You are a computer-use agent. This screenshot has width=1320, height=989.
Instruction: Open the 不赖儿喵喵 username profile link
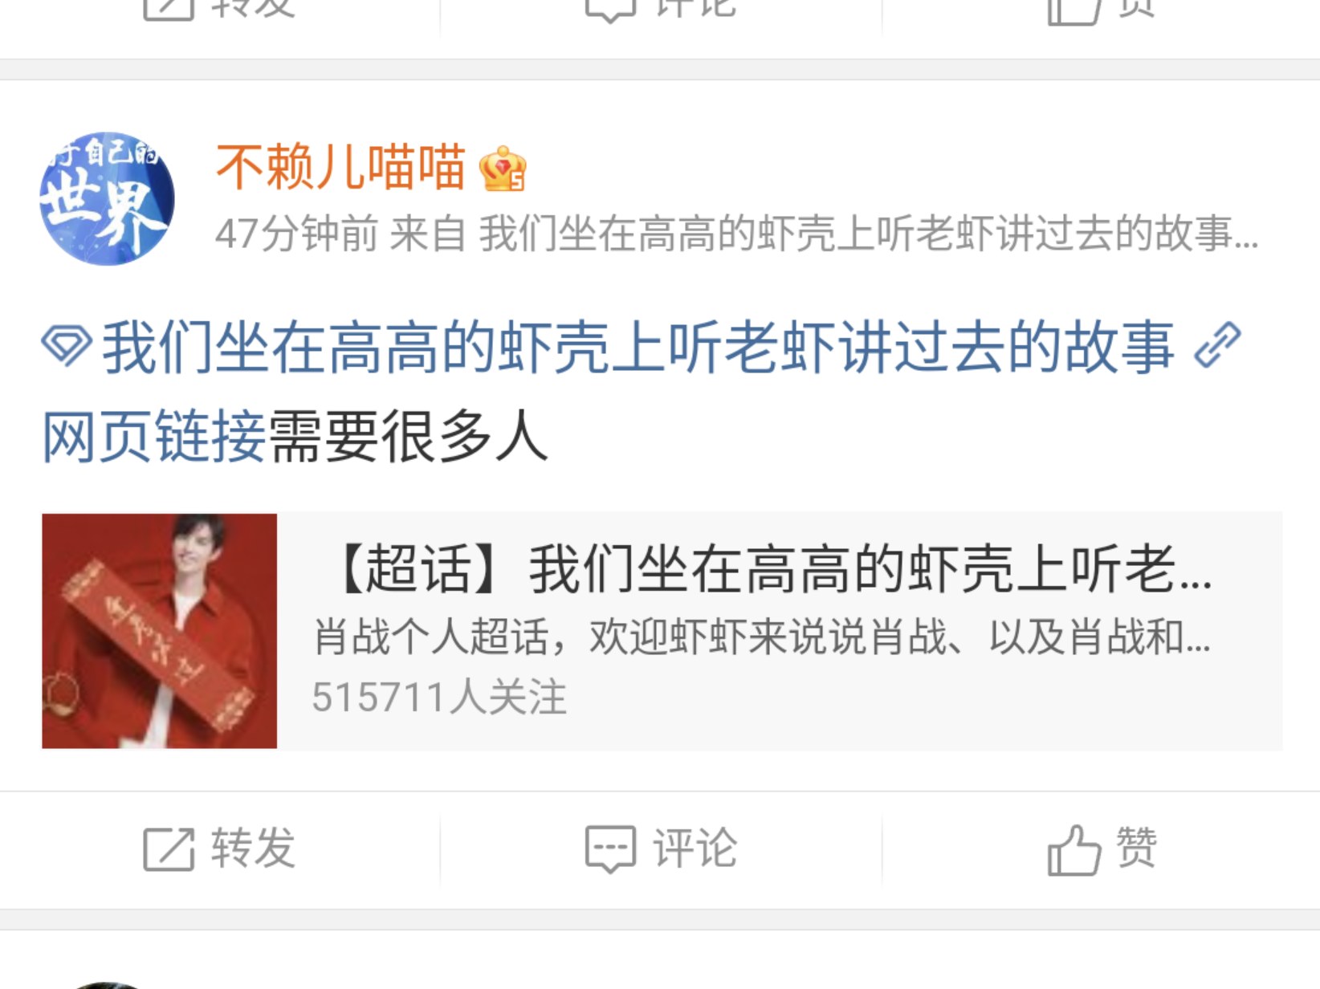[x=340, y=167]
